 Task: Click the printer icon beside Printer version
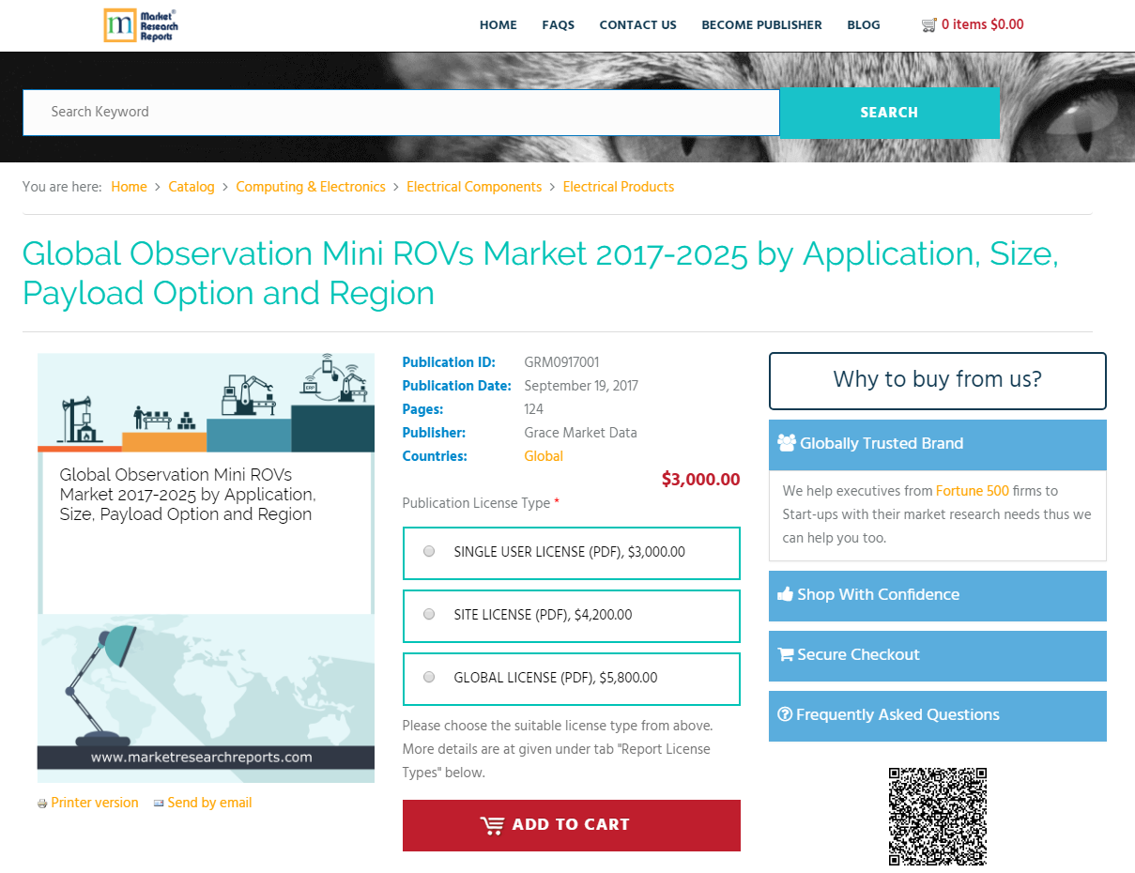pyautogui.click(x=42, y=804)
